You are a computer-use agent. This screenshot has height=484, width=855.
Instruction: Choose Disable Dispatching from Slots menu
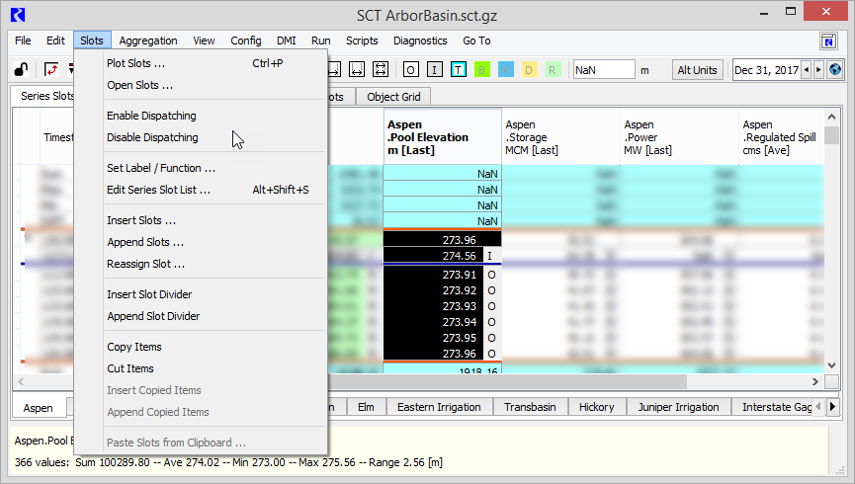[152, 137]
